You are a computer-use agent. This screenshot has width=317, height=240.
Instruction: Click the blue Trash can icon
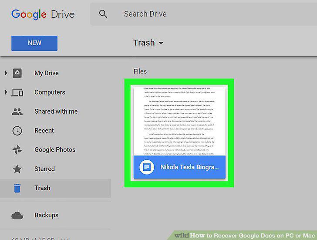click(x=17, y=188)
